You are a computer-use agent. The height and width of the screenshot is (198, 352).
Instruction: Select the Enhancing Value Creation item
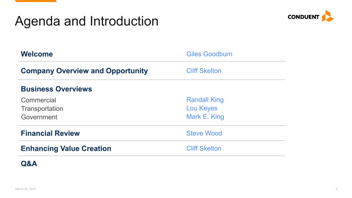click(66, 148)
